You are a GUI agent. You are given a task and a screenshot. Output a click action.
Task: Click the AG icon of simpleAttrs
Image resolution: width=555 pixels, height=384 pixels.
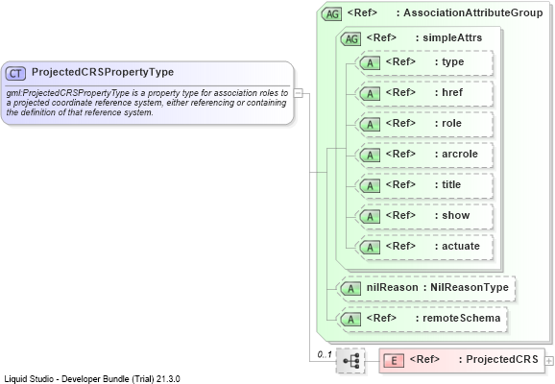(x=350, y=39)
